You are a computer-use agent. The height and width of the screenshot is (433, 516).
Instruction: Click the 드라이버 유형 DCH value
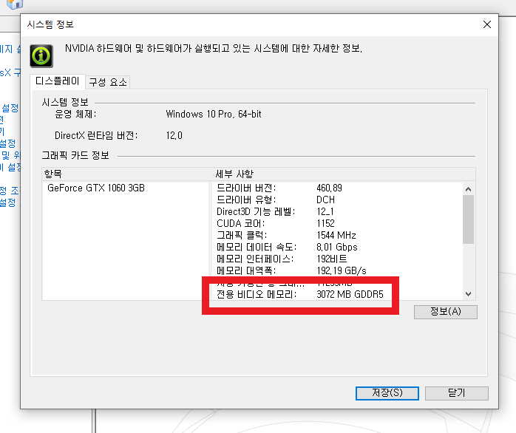tap(325, 200)
